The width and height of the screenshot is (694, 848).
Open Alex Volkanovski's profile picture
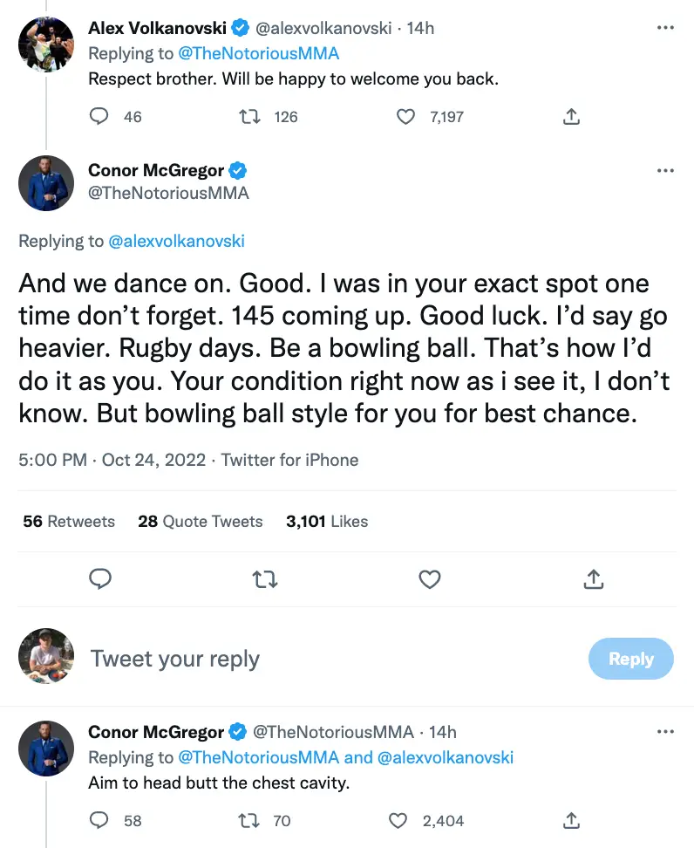tap(46, 44)
